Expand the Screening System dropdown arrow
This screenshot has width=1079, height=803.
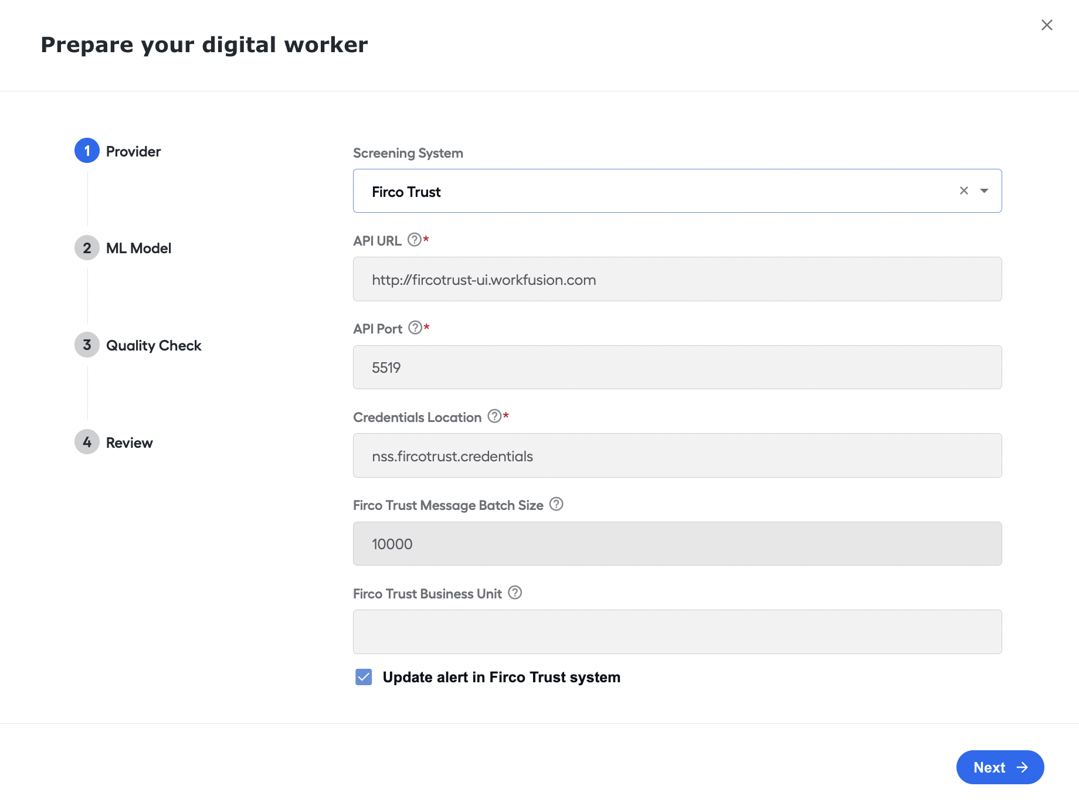pos(985,190)
